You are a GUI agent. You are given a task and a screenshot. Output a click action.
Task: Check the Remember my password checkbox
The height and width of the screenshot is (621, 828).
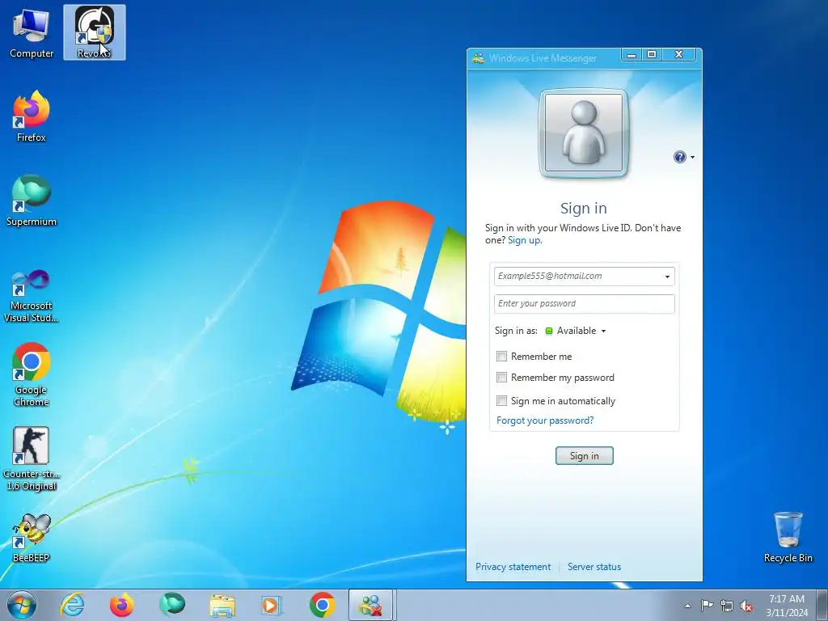(501, 378)
